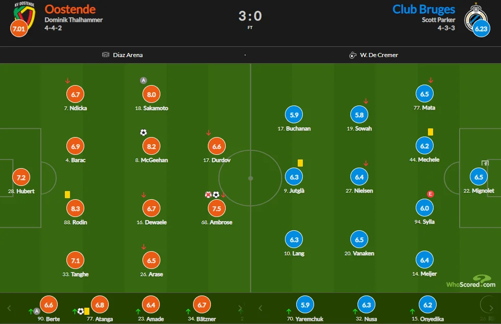Select substitute Yaremchuk's 5.9 rating
Screen dimensions: 501x324
click(305, 305)
